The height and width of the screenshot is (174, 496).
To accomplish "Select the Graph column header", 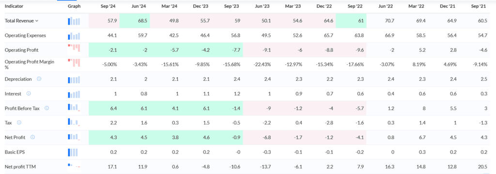I will [74, 6].
